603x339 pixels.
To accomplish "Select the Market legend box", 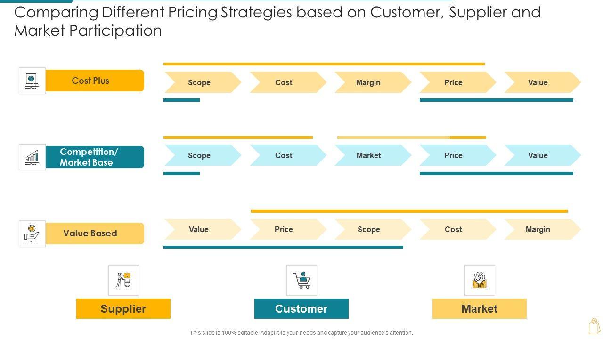I will 480,309.
